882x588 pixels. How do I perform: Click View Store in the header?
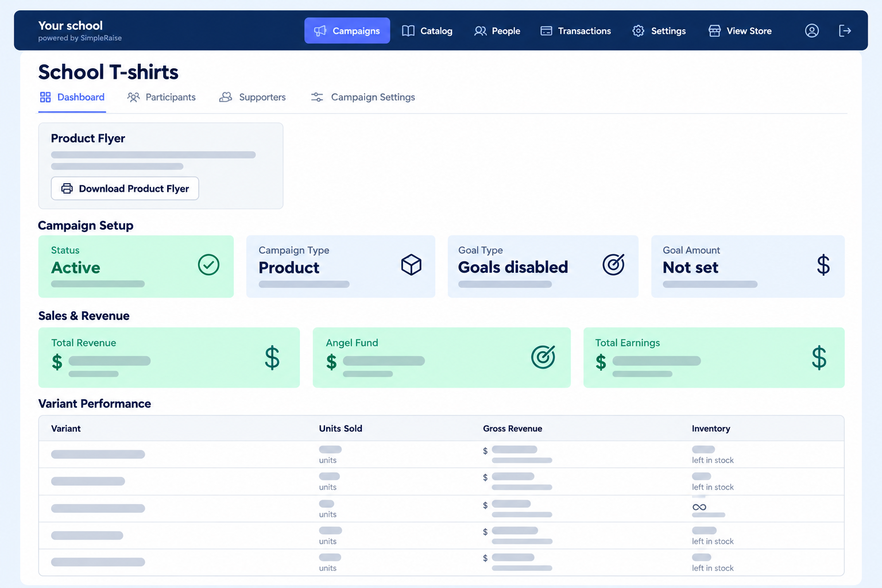click(740, 30)
